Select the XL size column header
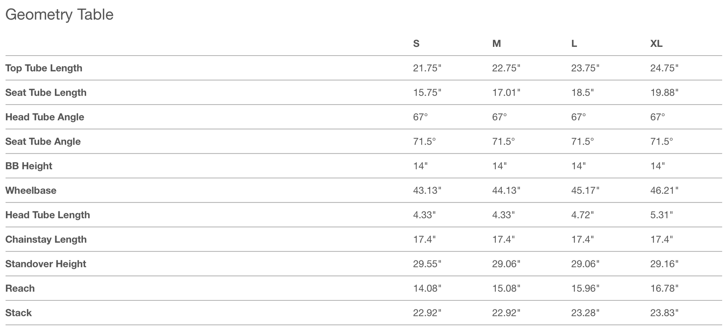This screenshot has height=328, width=727. (656, 44)
